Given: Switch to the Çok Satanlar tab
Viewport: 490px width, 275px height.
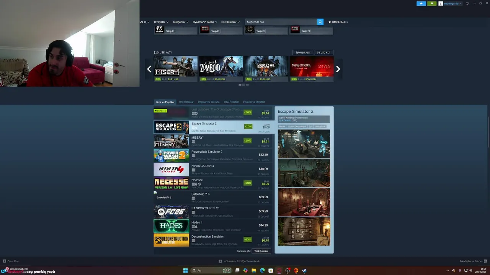Looking at the screenshot, I should [186, 102].
